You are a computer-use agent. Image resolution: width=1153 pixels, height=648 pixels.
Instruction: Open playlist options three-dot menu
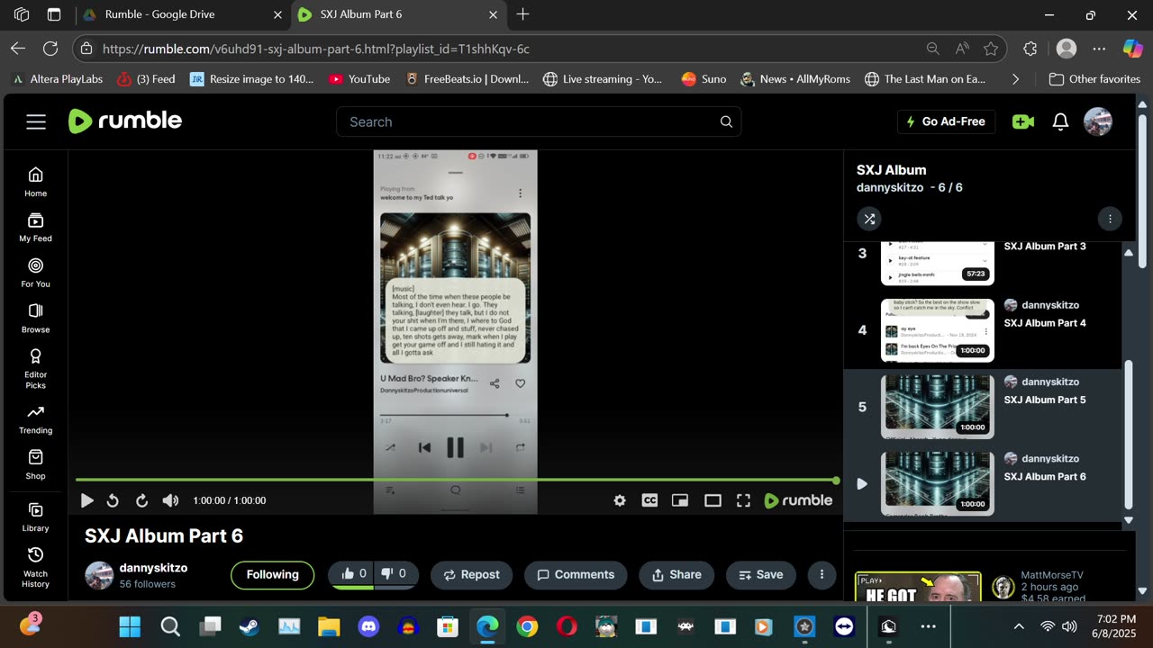tap(1110, 219)
